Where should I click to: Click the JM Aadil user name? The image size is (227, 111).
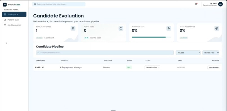213,3
